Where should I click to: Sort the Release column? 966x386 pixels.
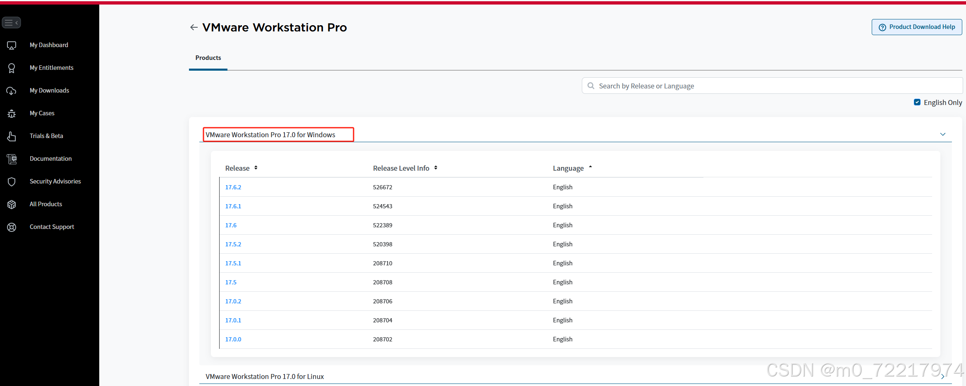pos(256,168)
